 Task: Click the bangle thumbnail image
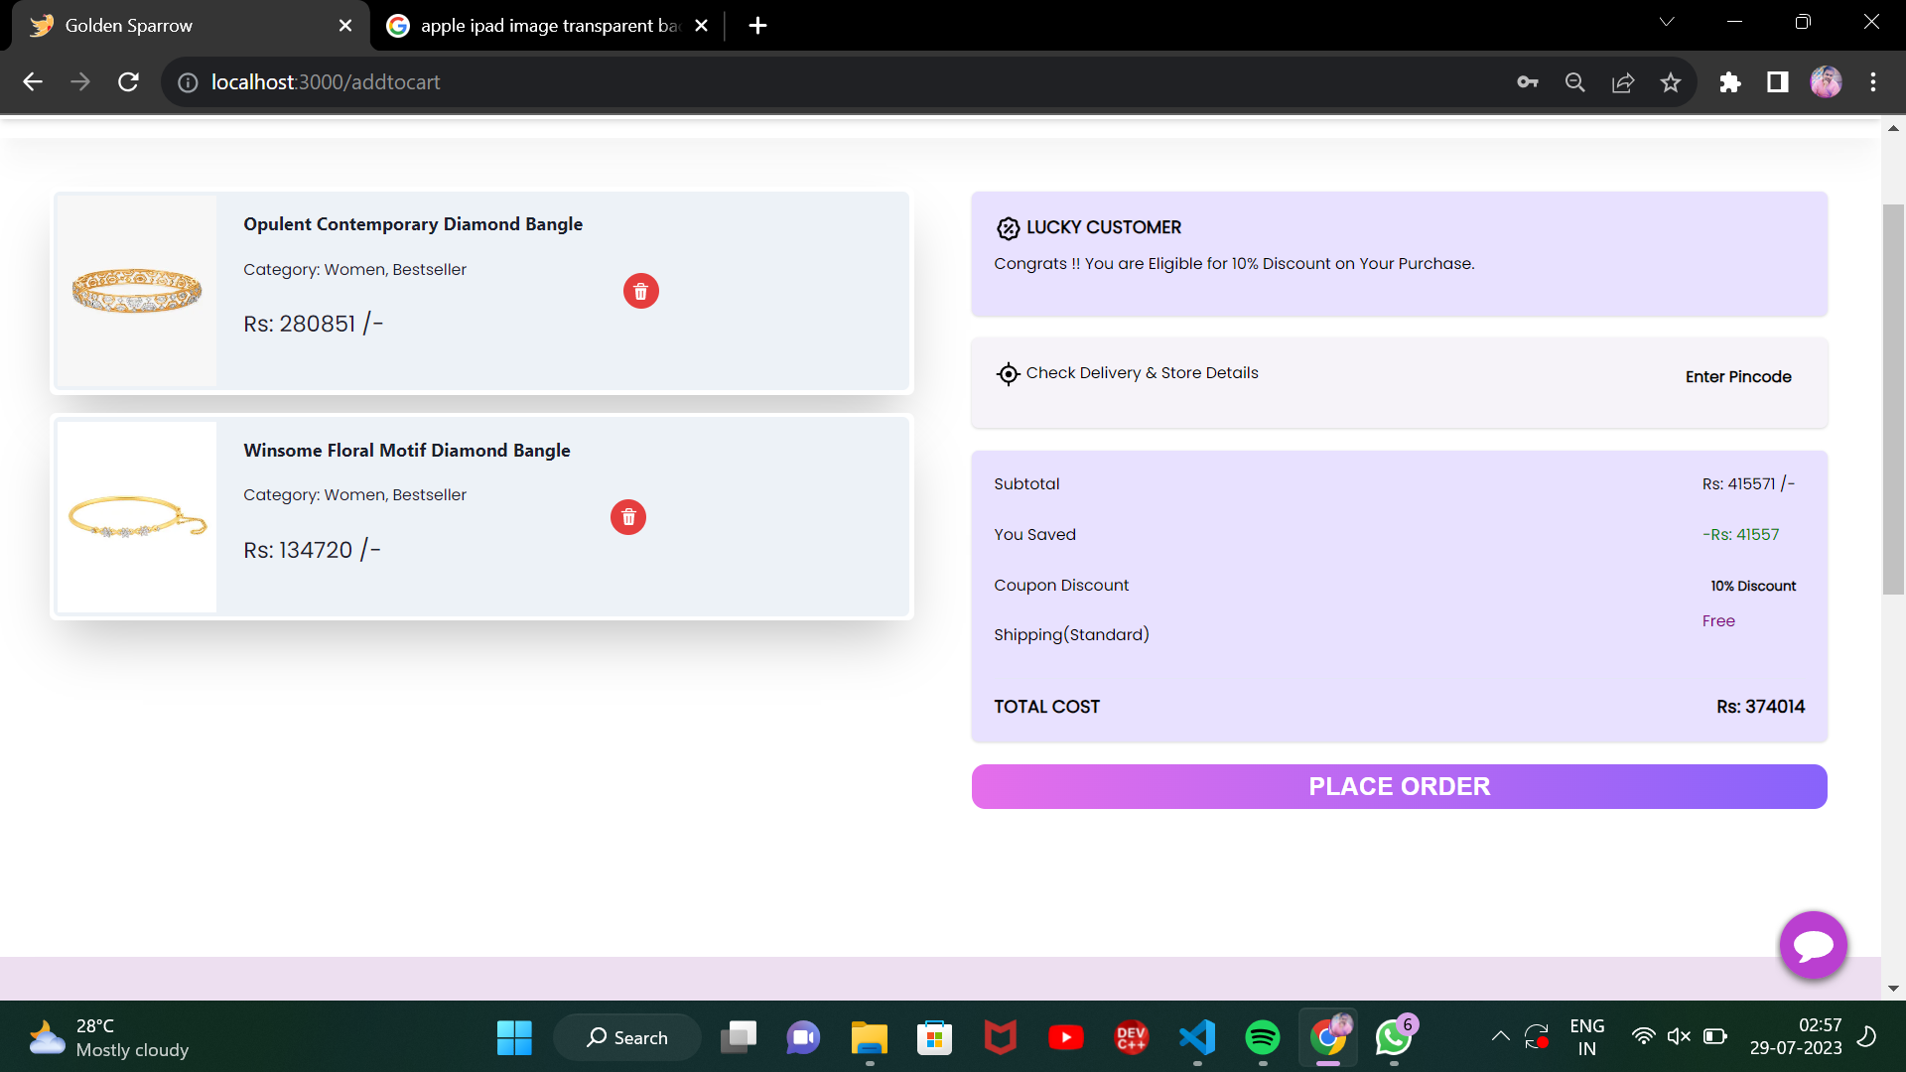coord(136,291)
